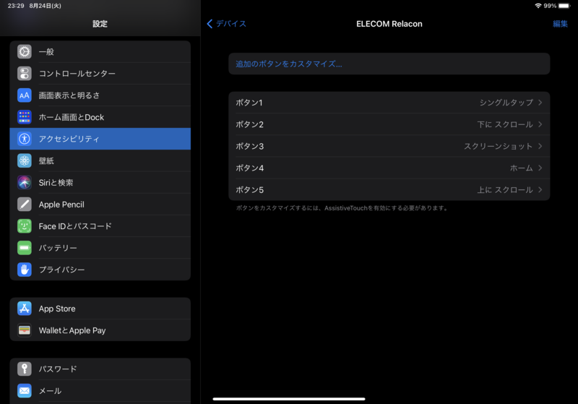The width and height of the screenshot is (578, 404).
Task: Select 一般 in settings sidebar
Action: [x=100, y=51]
